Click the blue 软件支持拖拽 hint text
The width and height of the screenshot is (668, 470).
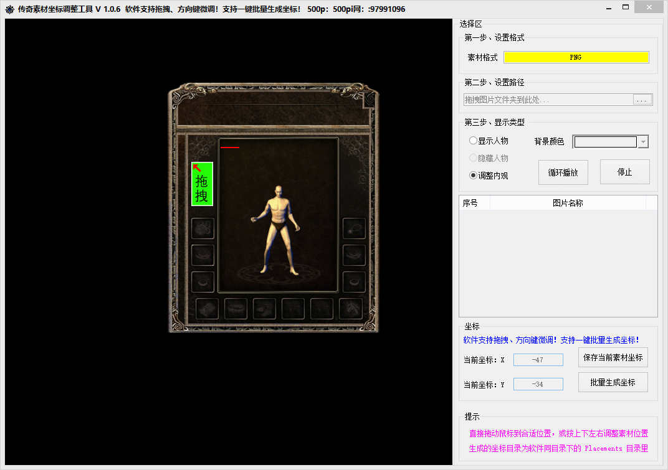[551, 340]
